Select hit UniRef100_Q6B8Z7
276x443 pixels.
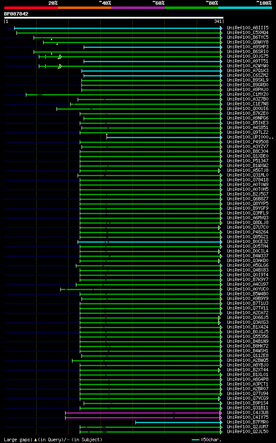[248, 199]
